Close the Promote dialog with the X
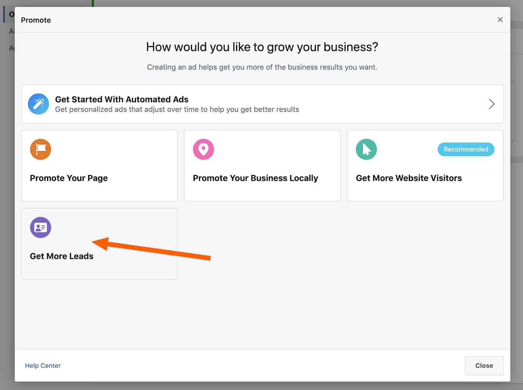The image size is (523, 390). coord(500,19)
